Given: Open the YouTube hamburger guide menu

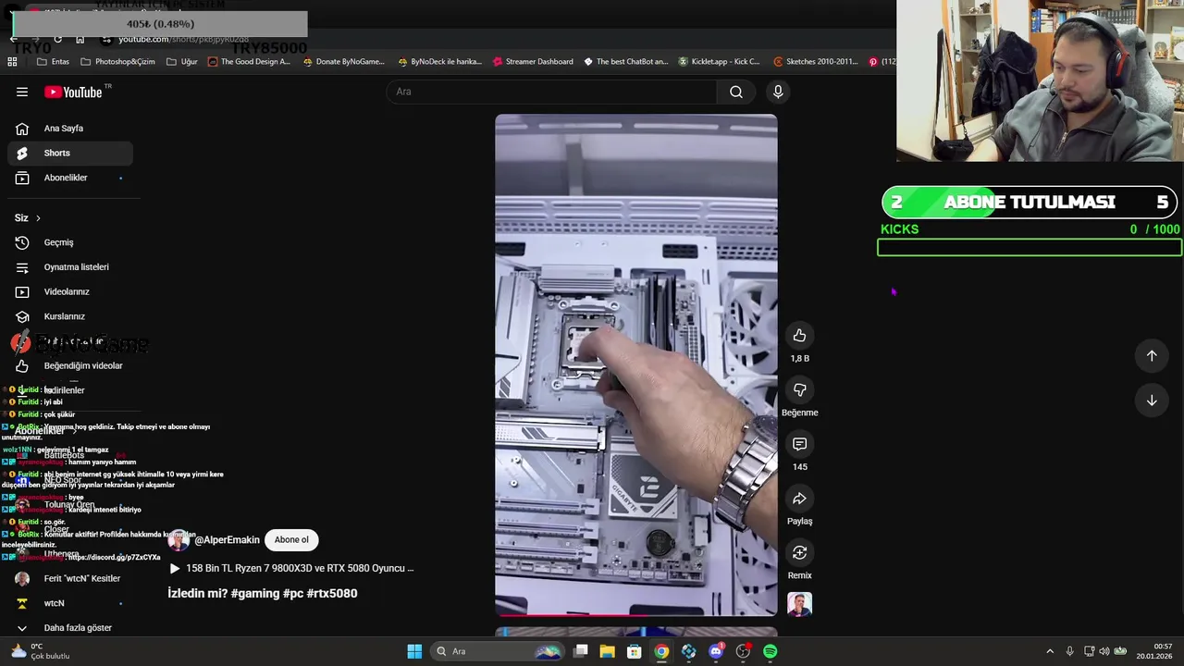Looking at the screenshot, I should pos(22,92).
